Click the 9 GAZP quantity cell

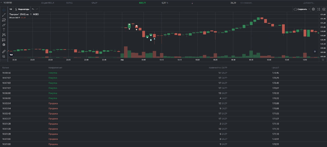tap(223, 144)
